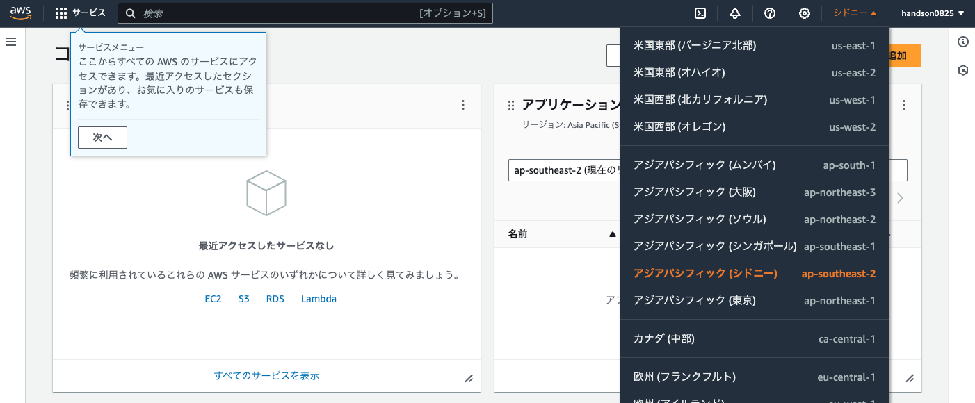Grab the Applications widget drag handle
Image resolution: width=975 pixels, height=403 pixels.
(511, 105)
